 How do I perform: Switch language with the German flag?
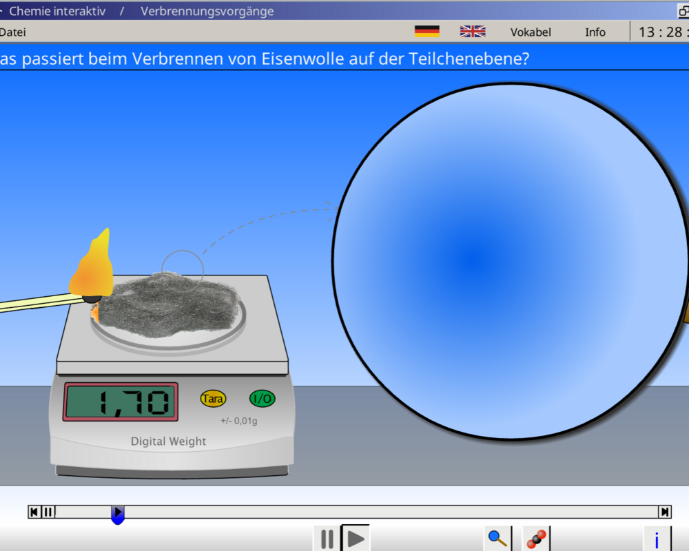tap(426, 32)
